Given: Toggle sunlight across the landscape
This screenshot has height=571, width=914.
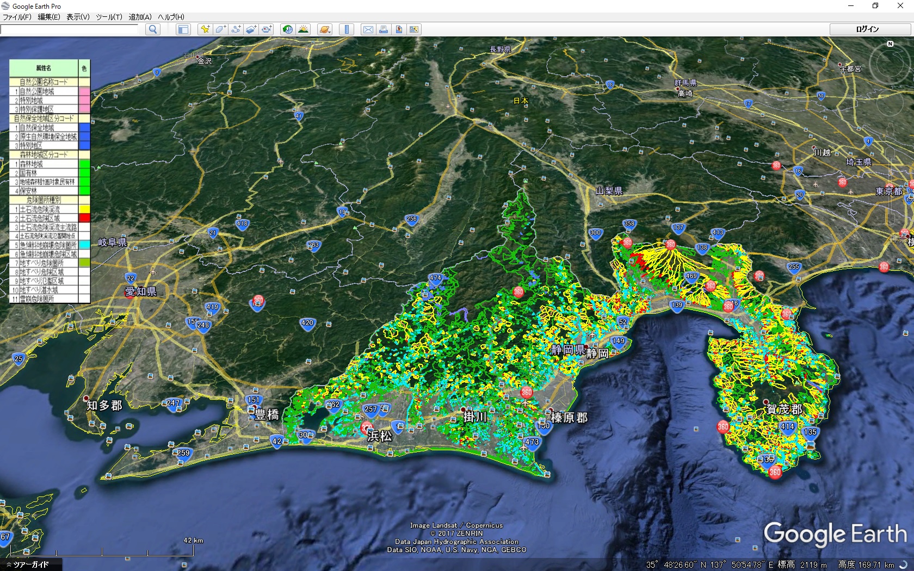Looking at the screenshot, I should 303,29.
